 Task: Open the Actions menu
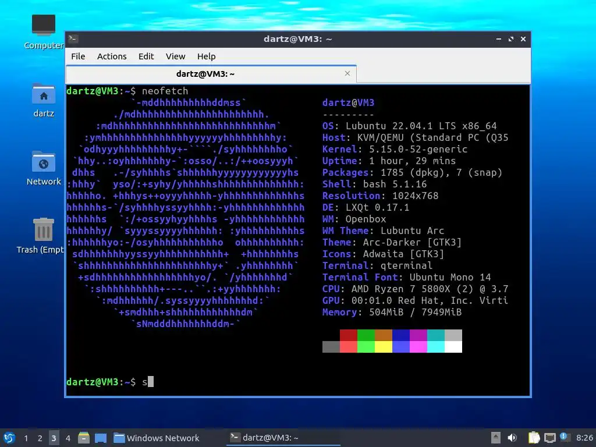(112, 56)
